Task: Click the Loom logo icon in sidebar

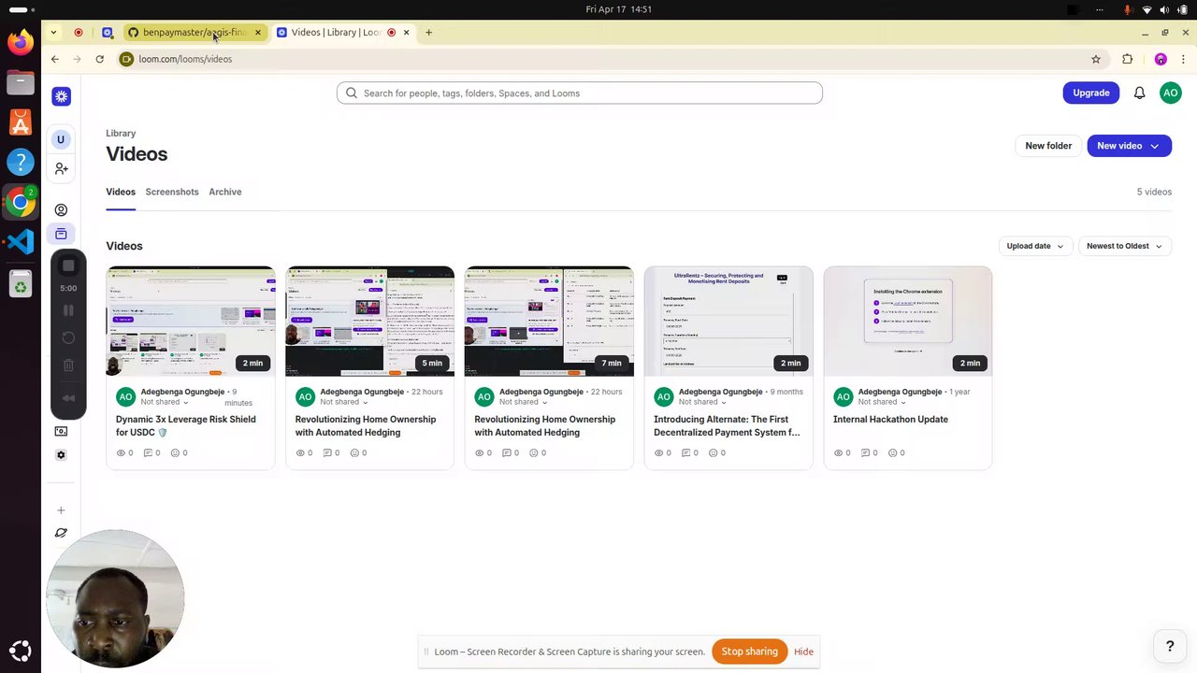Action: click(61, 96)
